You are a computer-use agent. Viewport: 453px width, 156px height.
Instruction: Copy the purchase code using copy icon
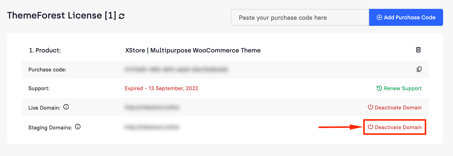(419, 69)
